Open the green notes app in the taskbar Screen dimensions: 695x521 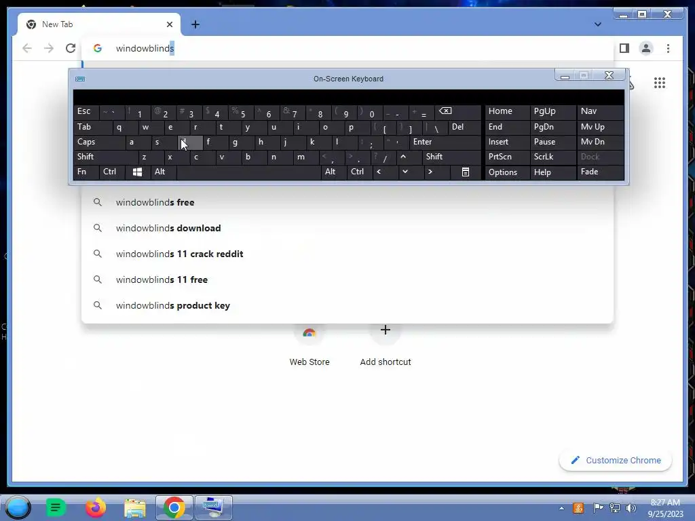[x=56, y=507]
